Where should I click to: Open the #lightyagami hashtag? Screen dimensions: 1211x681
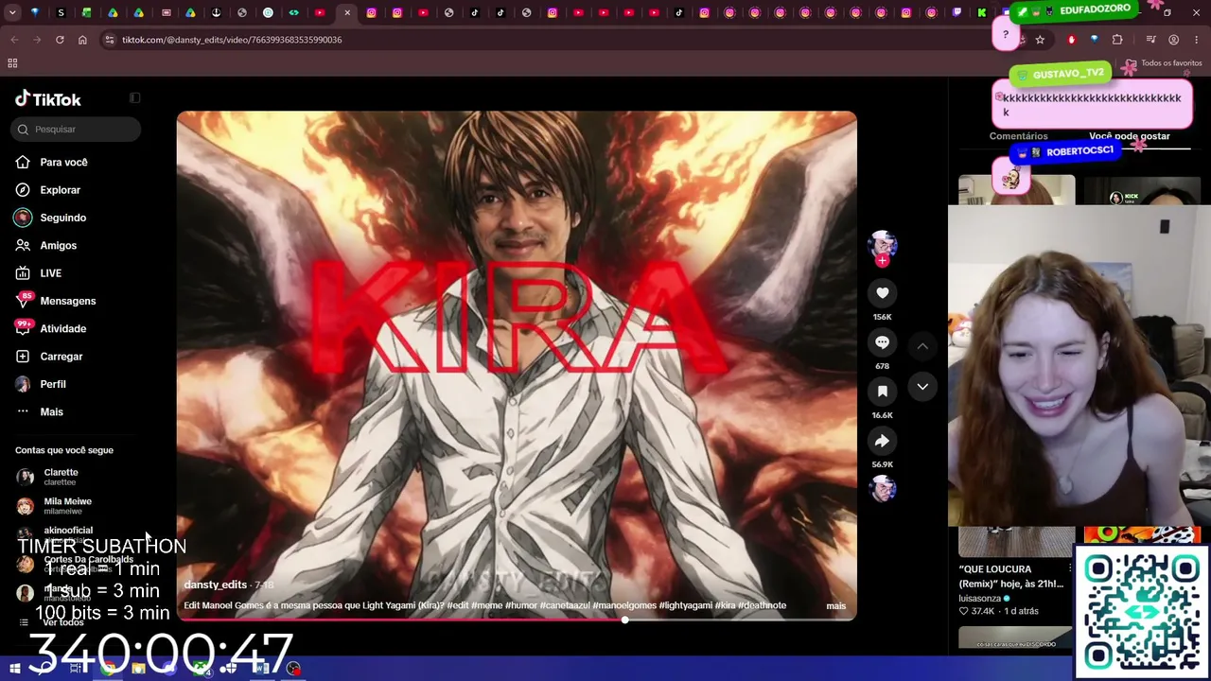coord(685,606)
